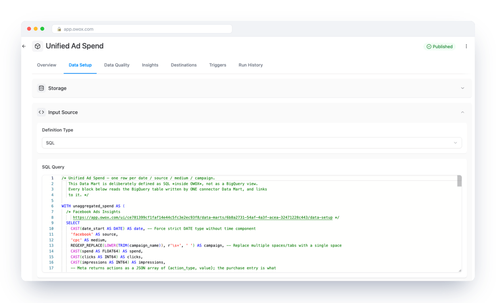
Task: Click the 'cpc' AS medium line
Action: tap(89, 240)
